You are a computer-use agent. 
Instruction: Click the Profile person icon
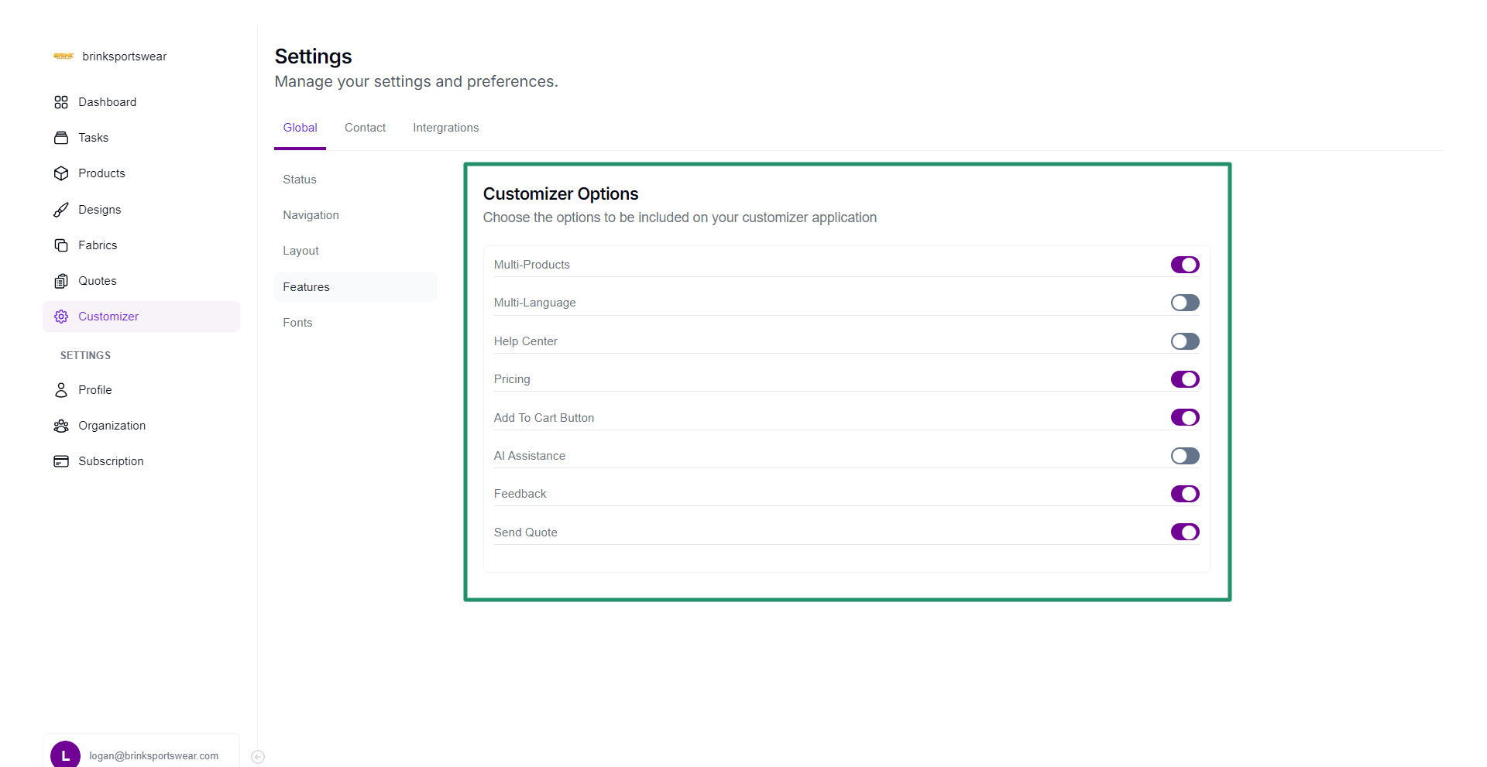point(61,390)
